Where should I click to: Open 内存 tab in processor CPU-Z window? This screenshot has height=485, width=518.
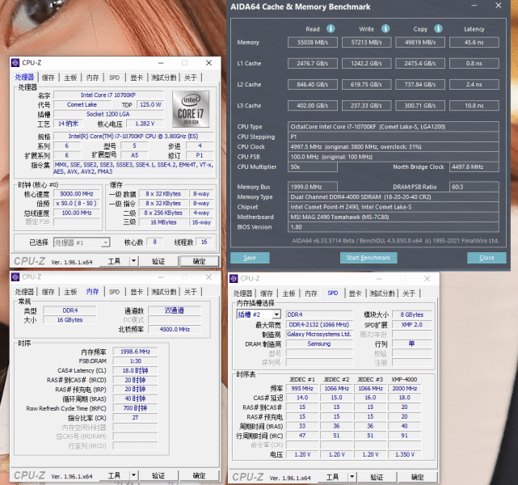(x=92, y=78)
